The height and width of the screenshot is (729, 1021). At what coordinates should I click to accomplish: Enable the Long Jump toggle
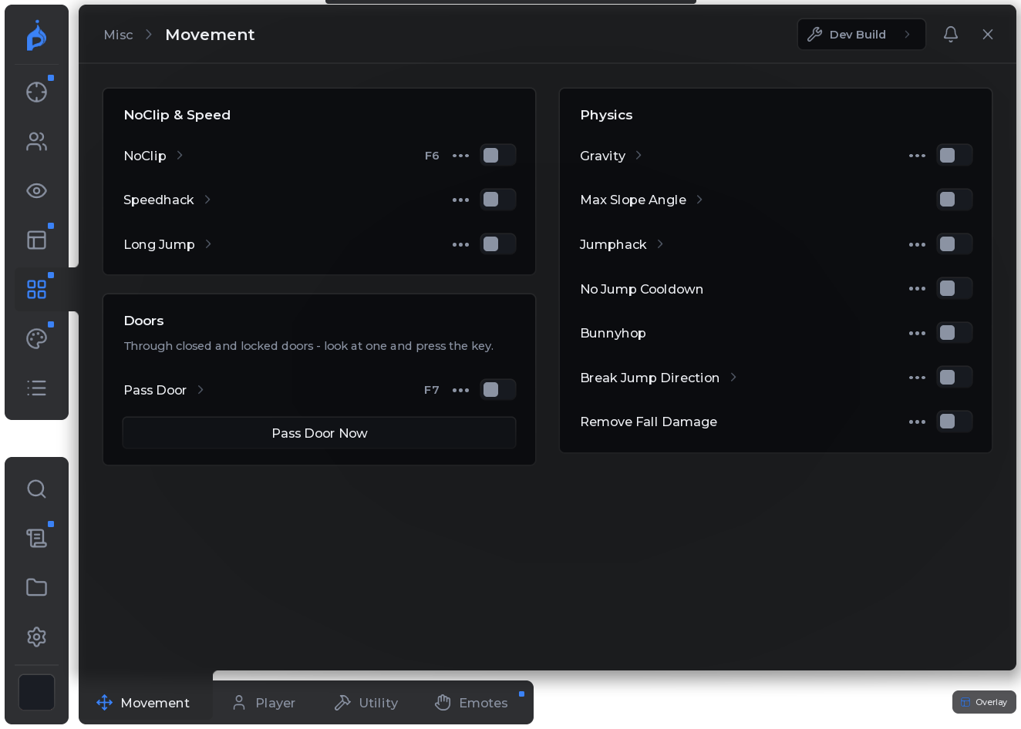pyautogui.click(x=498, y=244)
